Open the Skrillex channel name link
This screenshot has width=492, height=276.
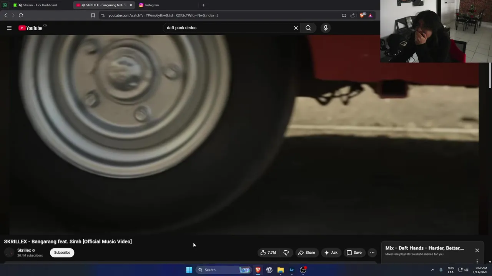click(24, 250)
